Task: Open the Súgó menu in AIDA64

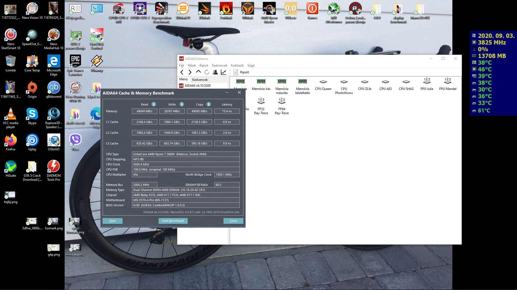Action: click(251, 65)
